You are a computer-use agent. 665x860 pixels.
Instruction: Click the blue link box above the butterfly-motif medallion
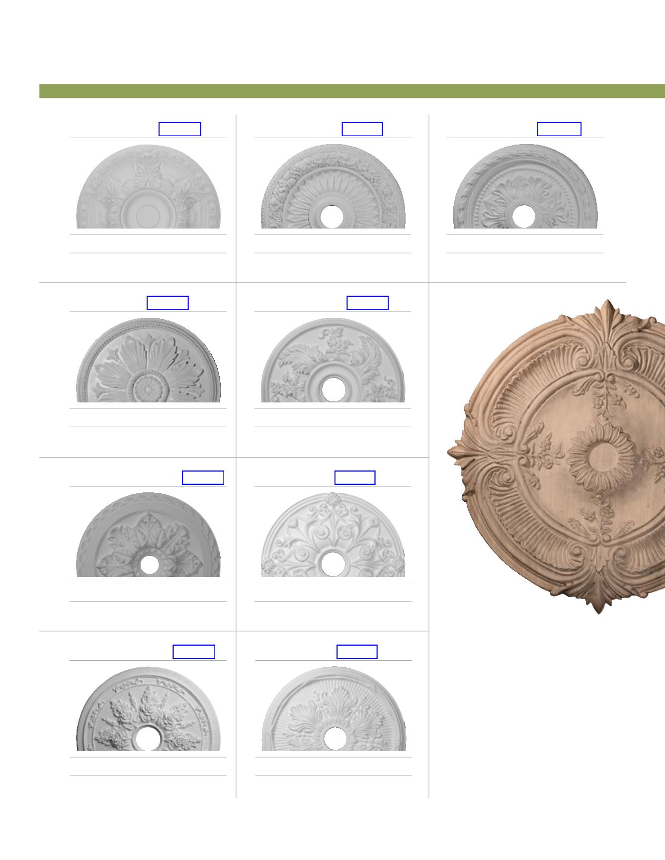[179, 129]
